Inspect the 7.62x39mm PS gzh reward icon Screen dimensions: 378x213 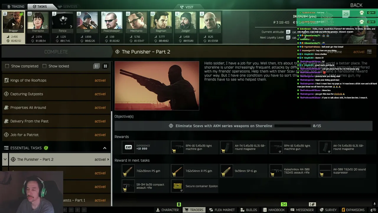click(x=128, y=171)
